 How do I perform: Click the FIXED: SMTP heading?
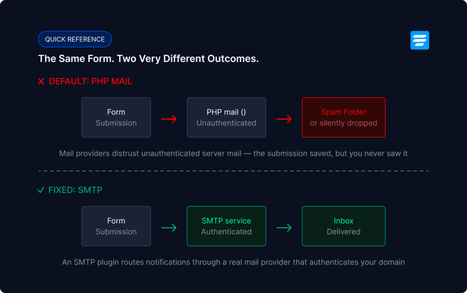pos(75,190)
